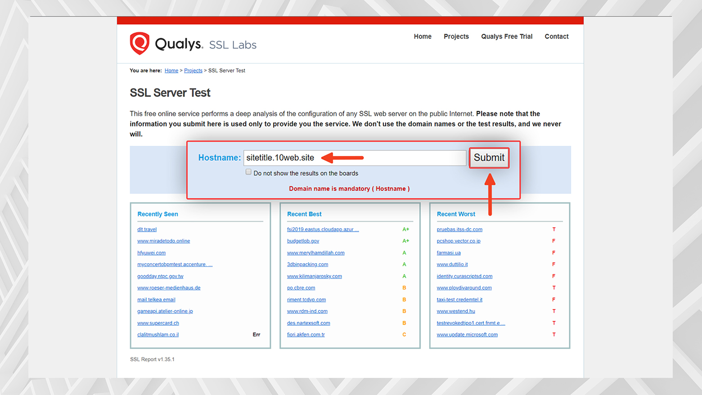Open pruebas.itss-dc.com under Recent Worst
Viewport: 702px width, 395px height.
pyautogui.click(x=459, y=229)
